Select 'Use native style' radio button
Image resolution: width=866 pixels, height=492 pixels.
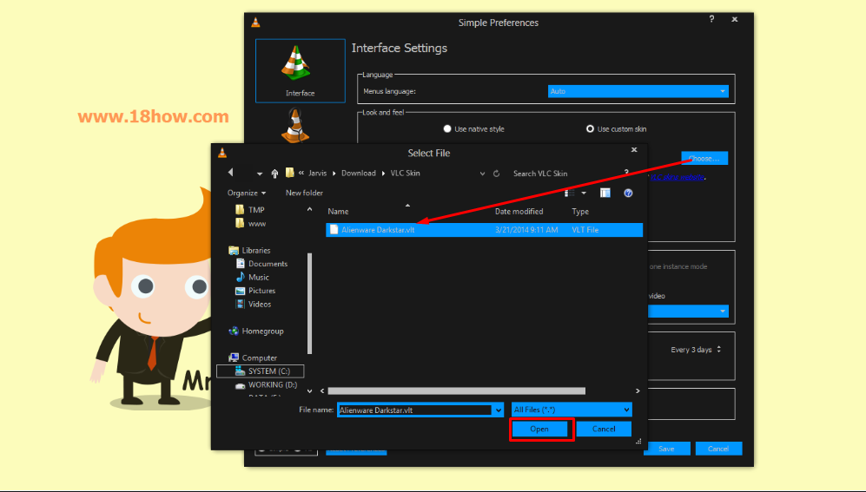coord(447,128)
